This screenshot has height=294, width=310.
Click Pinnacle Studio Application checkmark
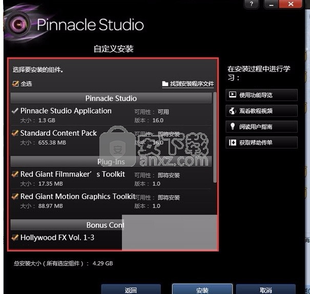pyautogui.click(x=15, y=111)
